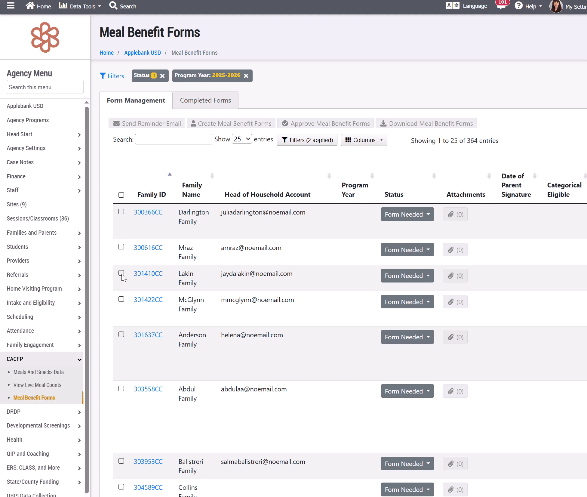
Task: Open attachments for Darlington Family
Action: click(455, 215)
